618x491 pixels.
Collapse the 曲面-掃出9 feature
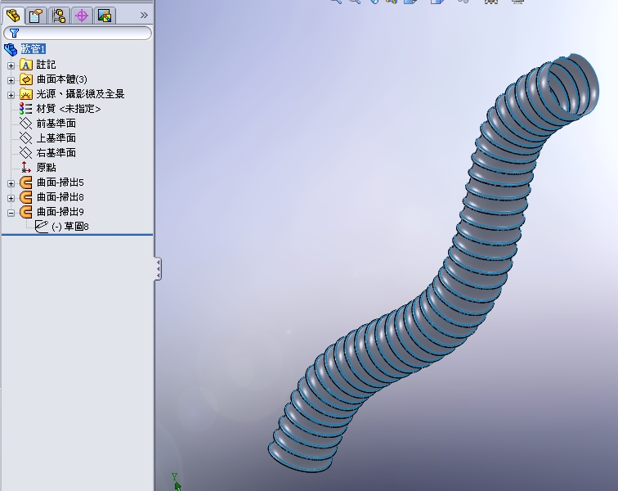pyautogui.click(x=11, y=213)
